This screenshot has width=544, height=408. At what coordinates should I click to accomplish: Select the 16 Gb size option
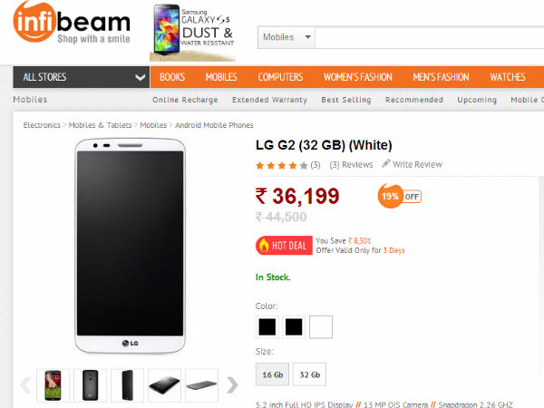272,374
